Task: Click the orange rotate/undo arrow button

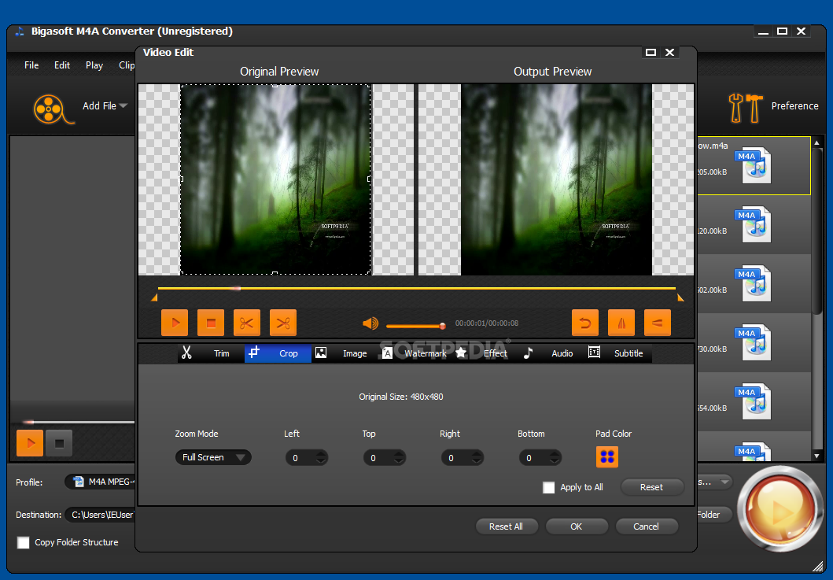Action: (585, 323)
